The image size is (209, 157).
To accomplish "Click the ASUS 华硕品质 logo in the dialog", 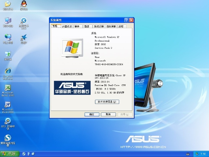I will click(72, 88).
